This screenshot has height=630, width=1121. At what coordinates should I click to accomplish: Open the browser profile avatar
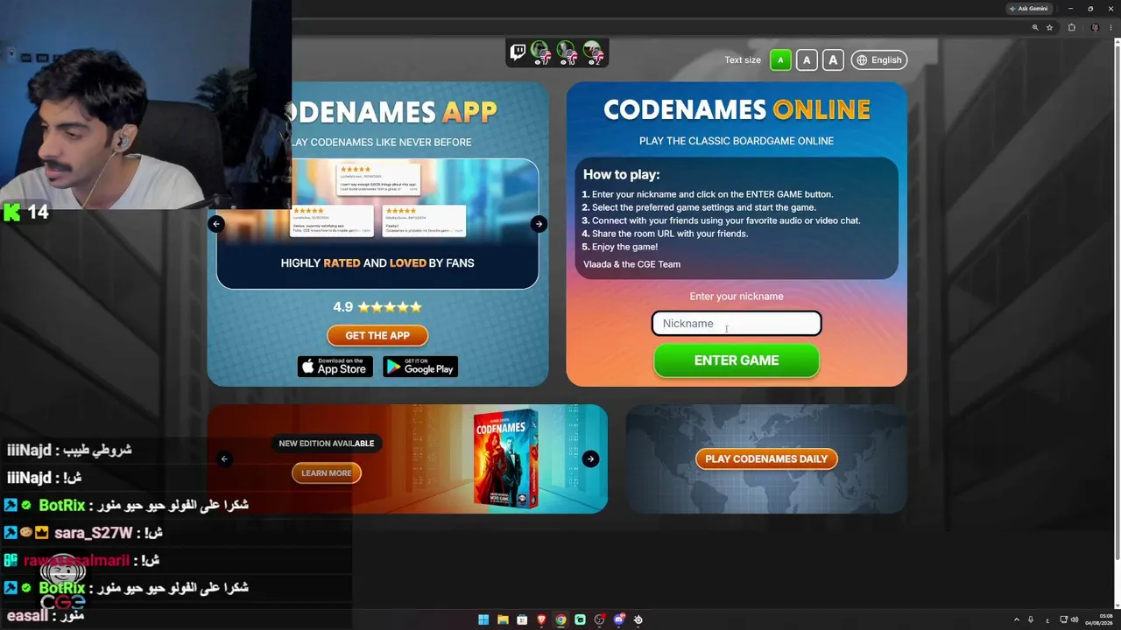pos(1095,28)
